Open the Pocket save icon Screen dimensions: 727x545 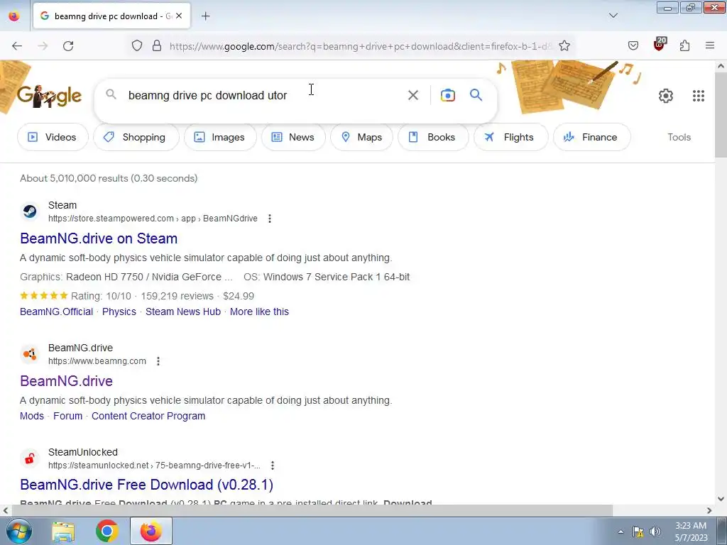point(633,46)
